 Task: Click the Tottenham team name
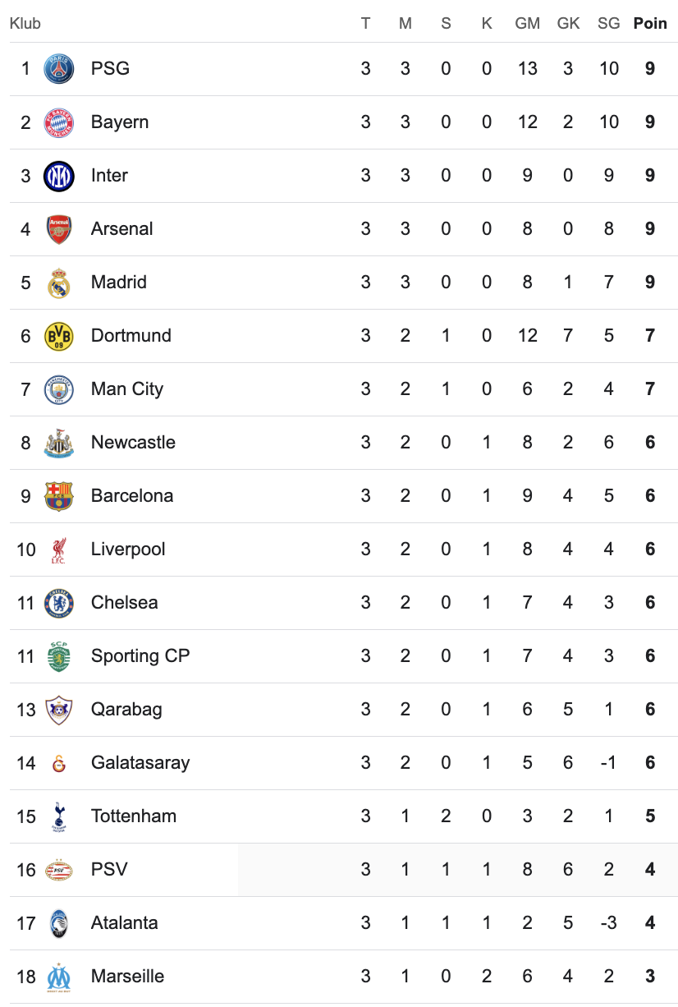tap(134, 816)
